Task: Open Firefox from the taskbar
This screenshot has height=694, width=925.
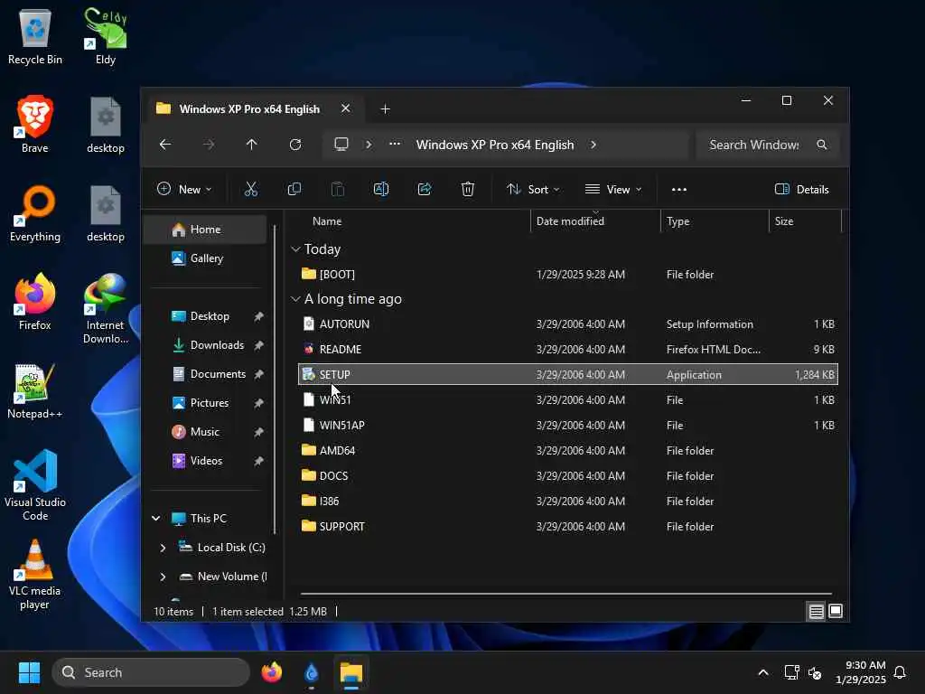Action: 271,672
